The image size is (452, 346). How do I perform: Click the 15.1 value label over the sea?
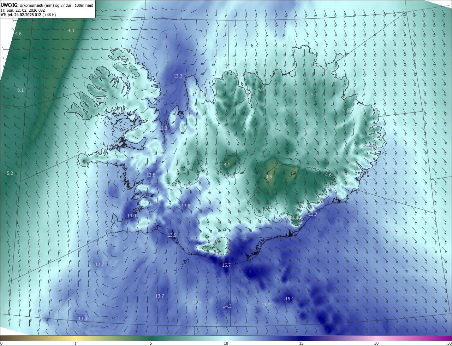coord(290,299)
